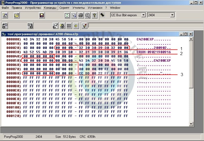Click the Write device toolbar icon
Screen dimensions: 204x141
pos(30,26)
